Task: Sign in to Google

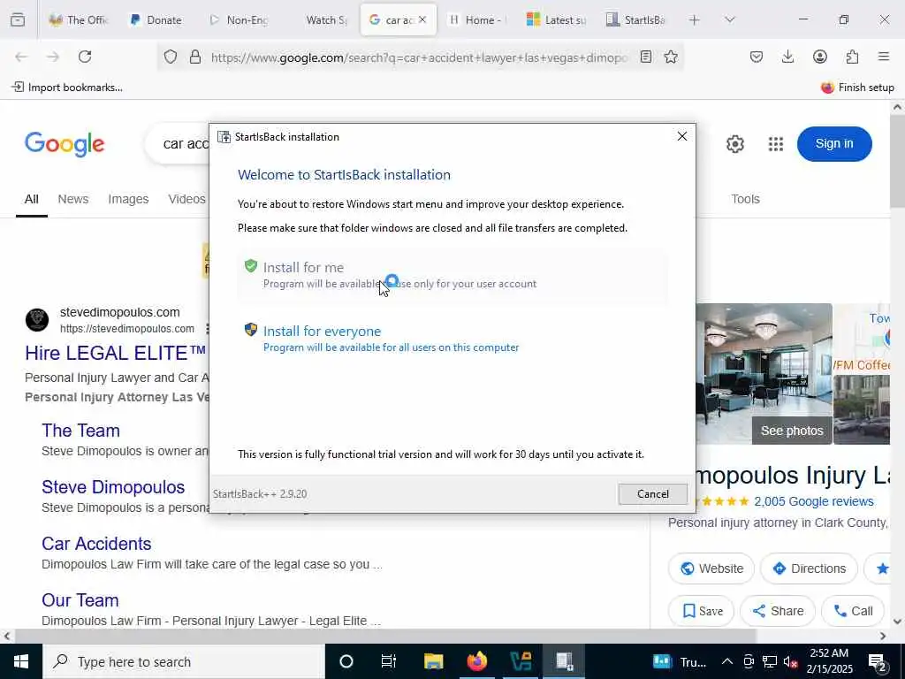Action: 834,144
